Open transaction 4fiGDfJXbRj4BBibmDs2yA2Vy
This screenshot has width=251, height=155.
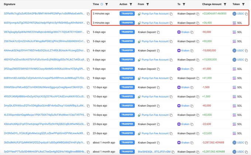point(45,96)
